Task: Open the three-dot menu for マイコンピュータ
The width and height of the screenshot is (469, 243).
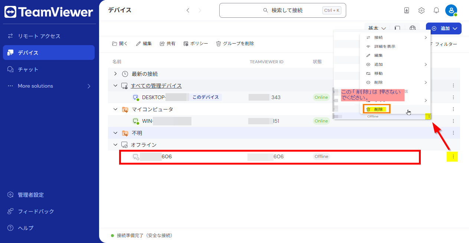Action: (453, 109)
